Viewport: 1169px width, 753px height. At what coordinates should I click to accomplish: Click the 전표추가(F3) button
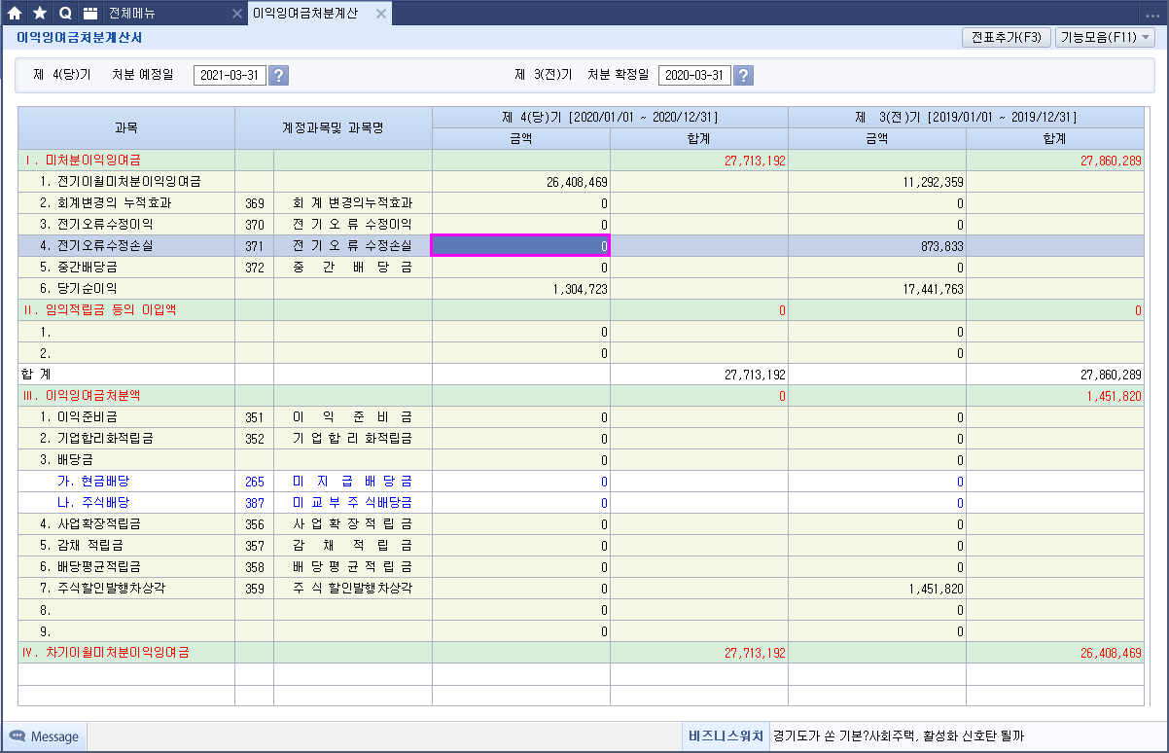(x=1006, y=38)
